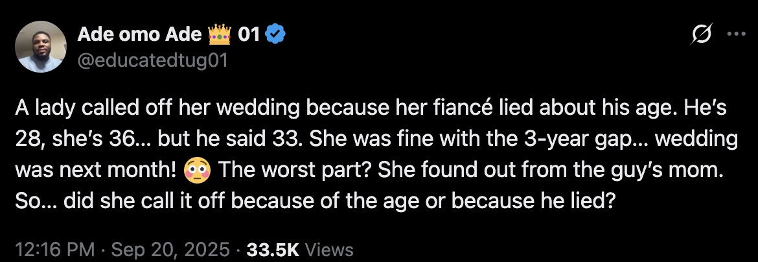
Task: Click the 33.5K view count
Action: point(272,250)
